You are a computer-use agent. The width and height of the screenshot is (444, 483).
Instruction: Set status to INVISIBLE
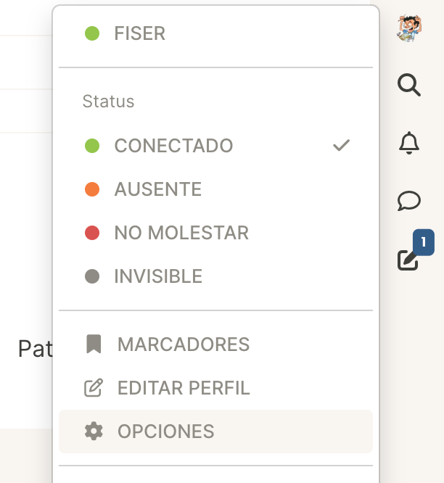[x=158, y=276]
